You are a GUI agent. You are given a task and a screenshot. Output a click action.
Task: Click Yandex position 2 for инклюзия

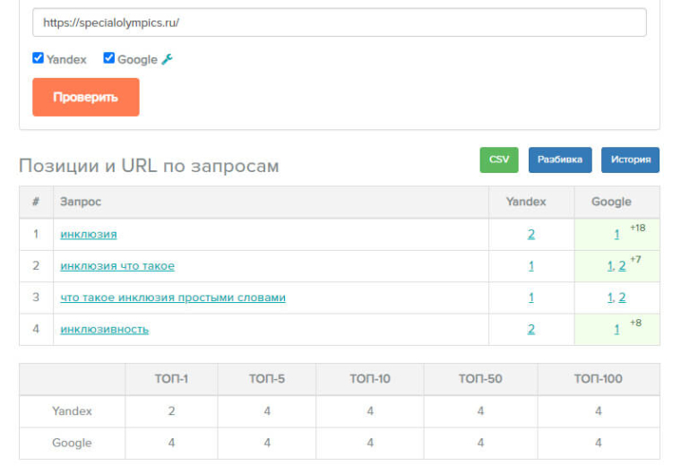coord(531,235)
